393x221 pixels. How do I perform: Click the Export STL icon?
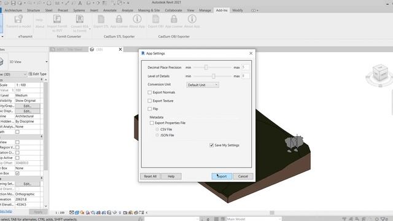101,20
